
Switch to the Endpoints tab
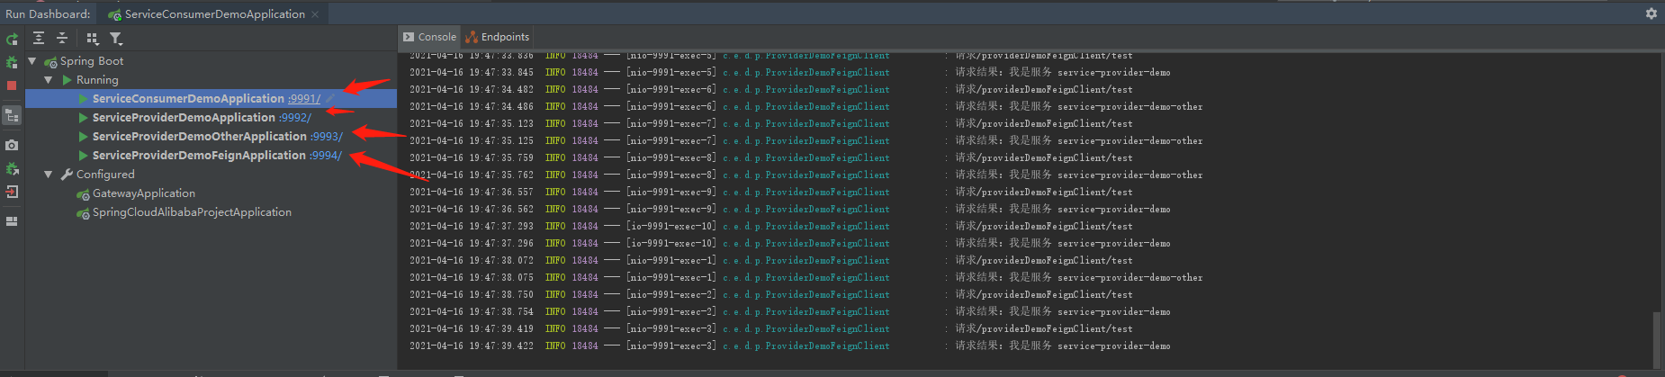click(x=497, y=37)
